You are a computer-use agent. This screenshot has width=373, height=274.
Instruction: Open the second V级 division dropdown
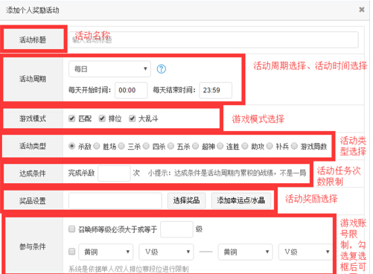point(305,252)
